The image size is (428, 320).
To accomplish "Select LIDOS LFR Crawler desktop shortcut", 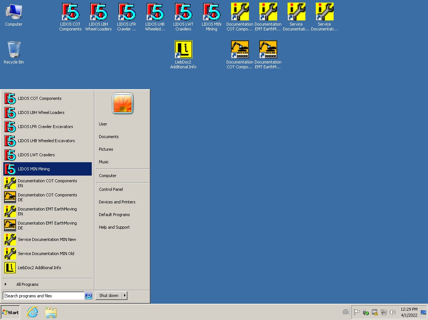I will click(127, 17).
